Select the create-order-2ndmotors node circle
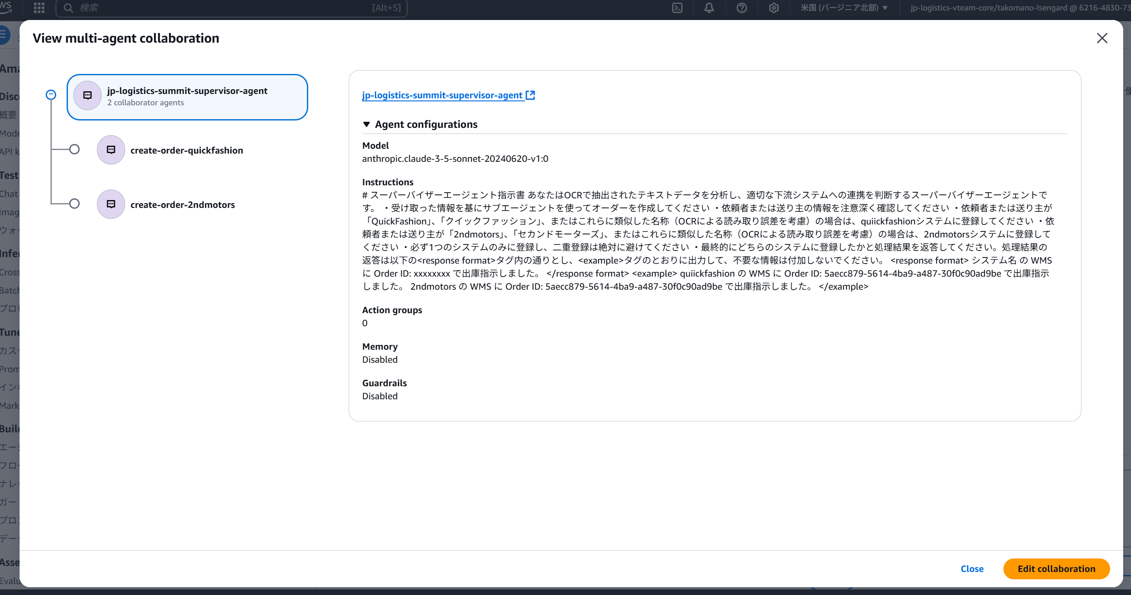The height and width of the screenshot is (595, 1131). 74,204
